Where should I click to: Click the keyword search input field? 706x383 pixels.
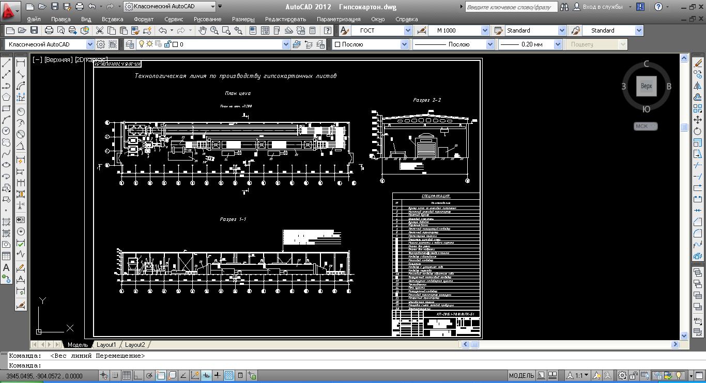point(511,7)
